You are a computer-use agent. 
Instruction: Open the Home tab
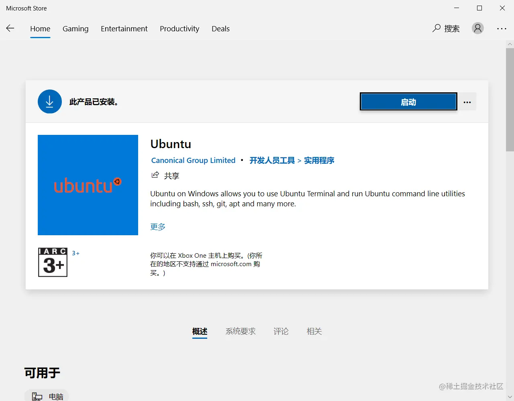(x=40, y=28)
